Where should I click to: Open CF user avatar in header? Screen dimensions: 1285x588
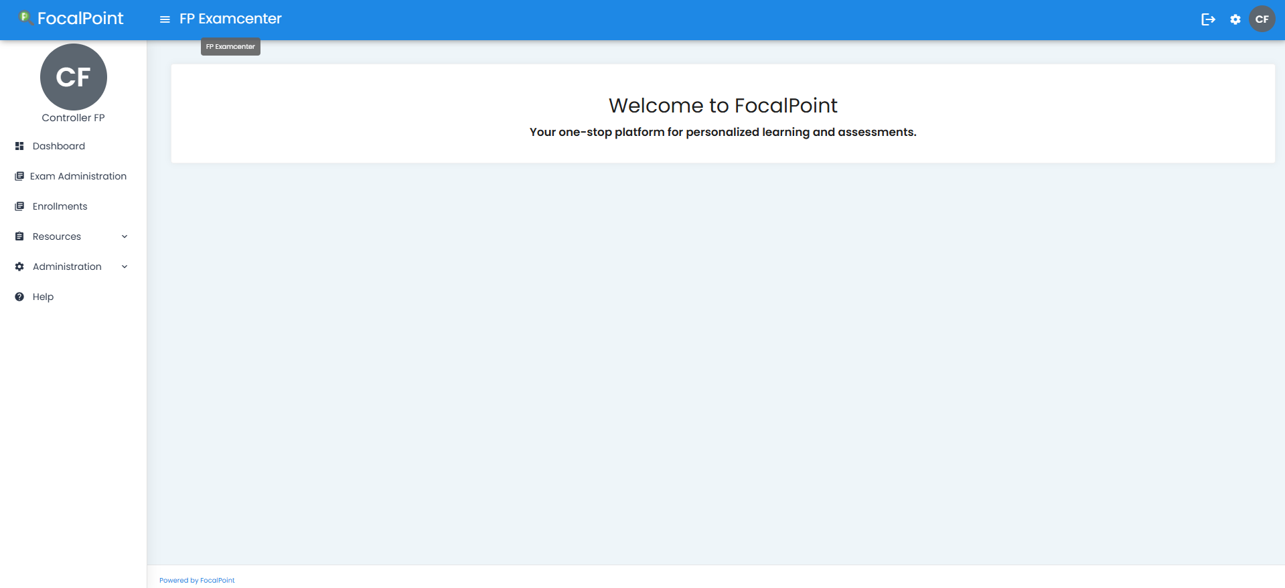tap(1262, 19)
